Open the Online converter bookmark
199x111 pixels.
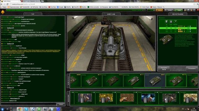[x=93, y=7]
